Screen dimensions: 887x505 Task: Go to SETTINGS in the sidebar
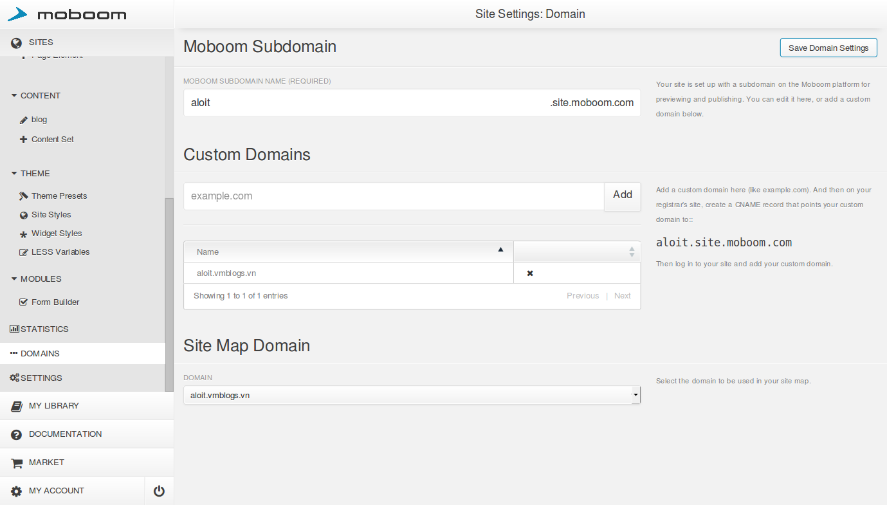41,378
